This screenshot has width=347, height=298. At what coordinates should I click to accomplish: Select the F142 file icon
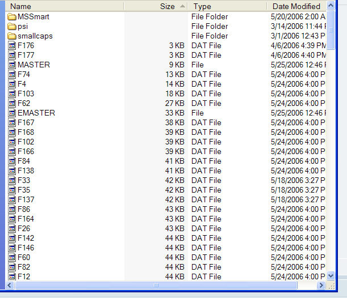click(12, 238)
